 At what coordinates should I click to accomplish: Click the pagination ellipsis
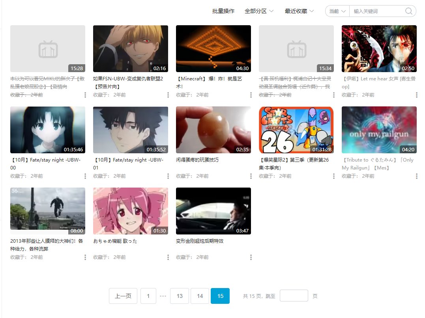pyautogui.click(x=163, y=296)
